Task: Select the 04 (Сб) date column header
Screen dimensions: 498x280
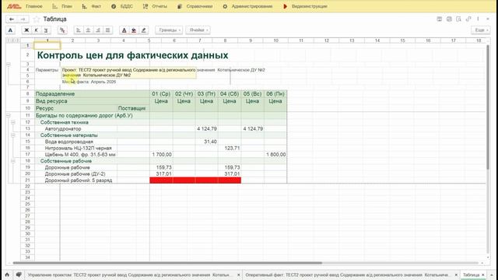Action: coord(230,94)
